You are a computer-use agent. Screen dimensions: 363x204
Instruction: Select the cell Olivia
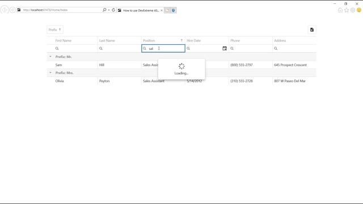(x=60, y=81)
